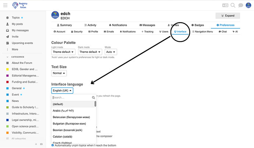Open the Notifications main tab with bell

click(x=118, y=25)
